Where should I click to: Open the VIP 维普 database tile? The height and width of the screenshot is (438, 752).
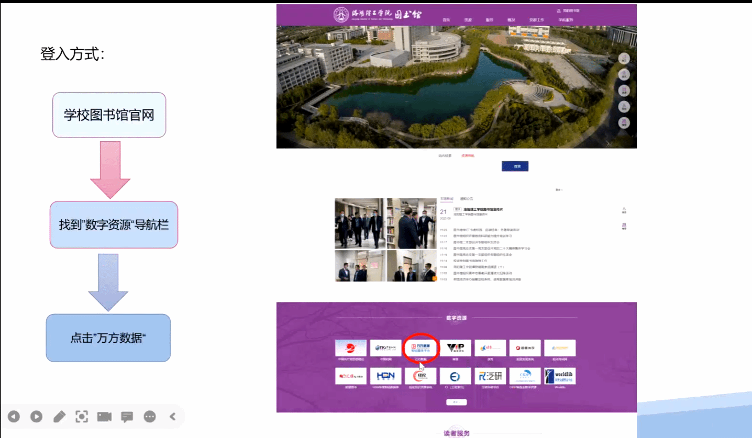tap(455, 347)
